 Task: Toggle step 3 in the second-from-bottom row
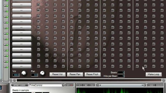click(55, 60)
